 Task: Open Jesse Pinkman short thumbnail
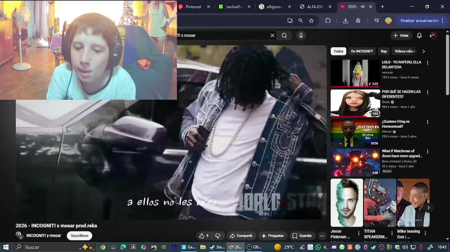[347, 203]
